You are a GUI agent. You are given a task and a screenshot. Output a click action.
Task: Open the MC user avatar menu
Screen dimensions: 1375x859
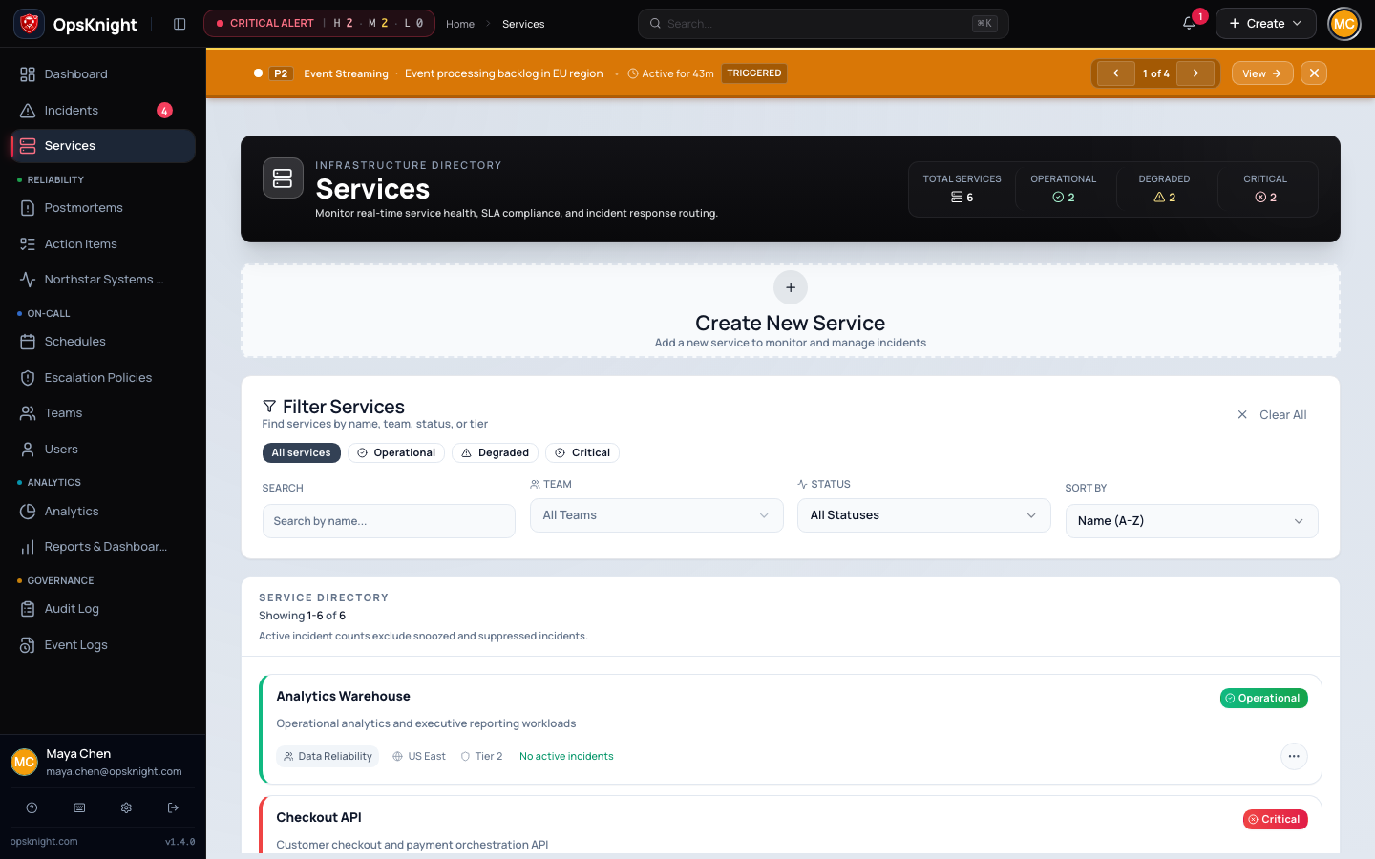[x=1344, y=24]
